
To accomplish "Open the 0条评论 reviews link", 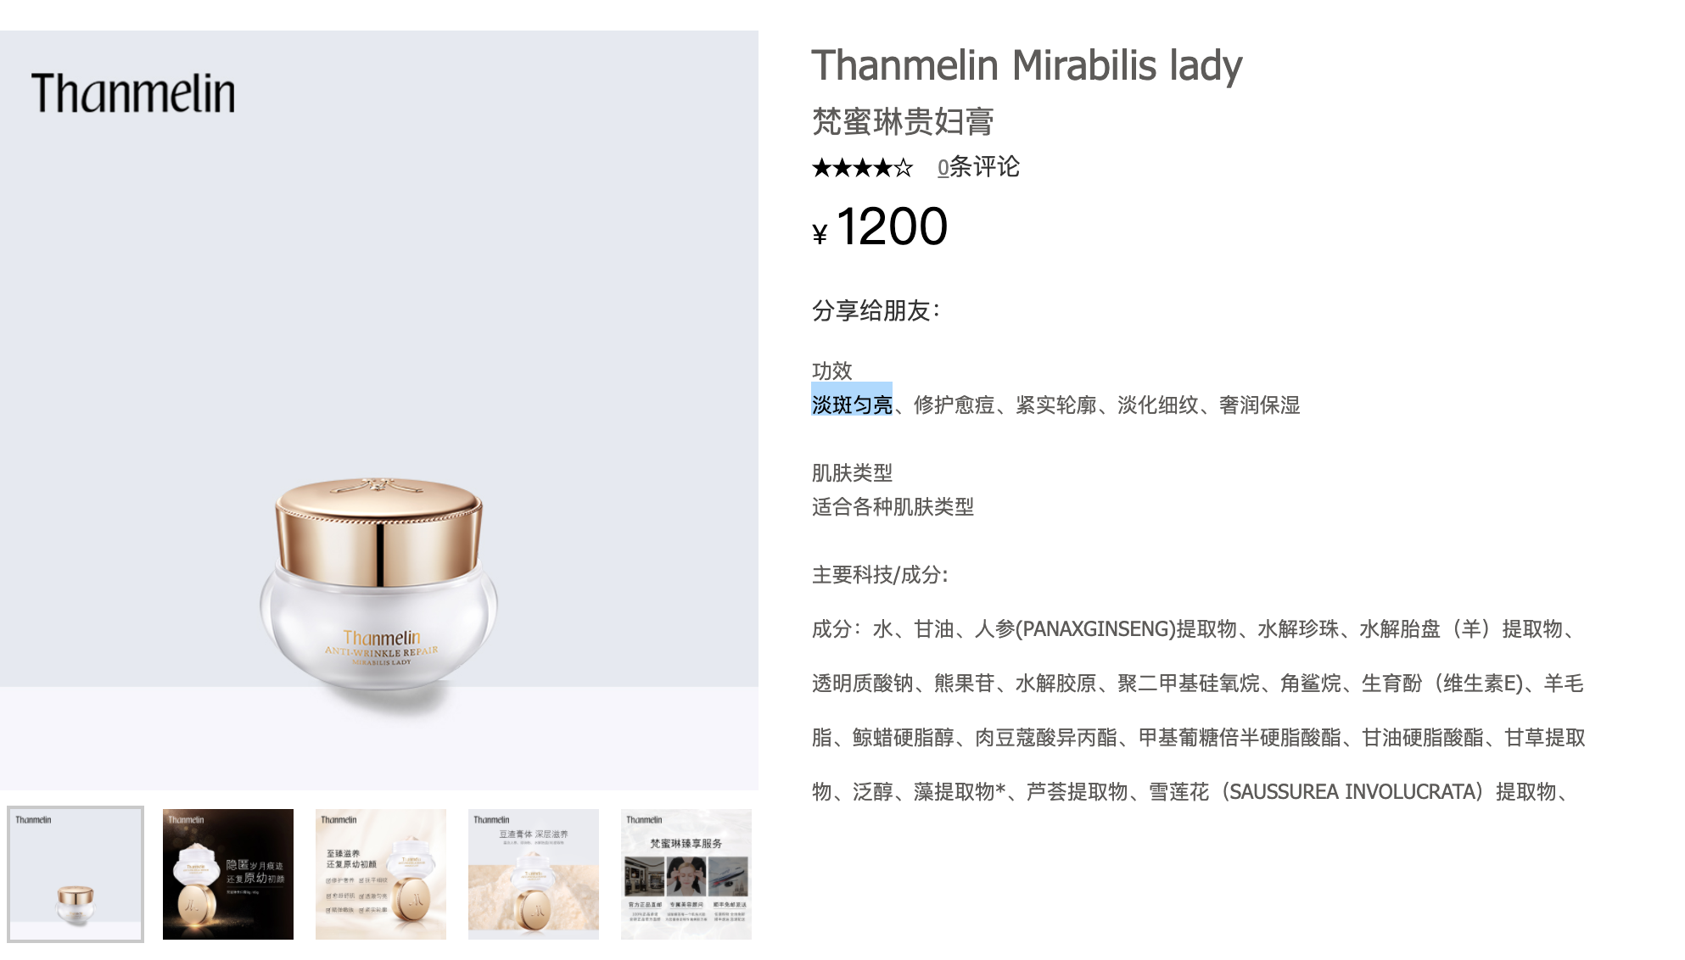I will tap(978, 167).
